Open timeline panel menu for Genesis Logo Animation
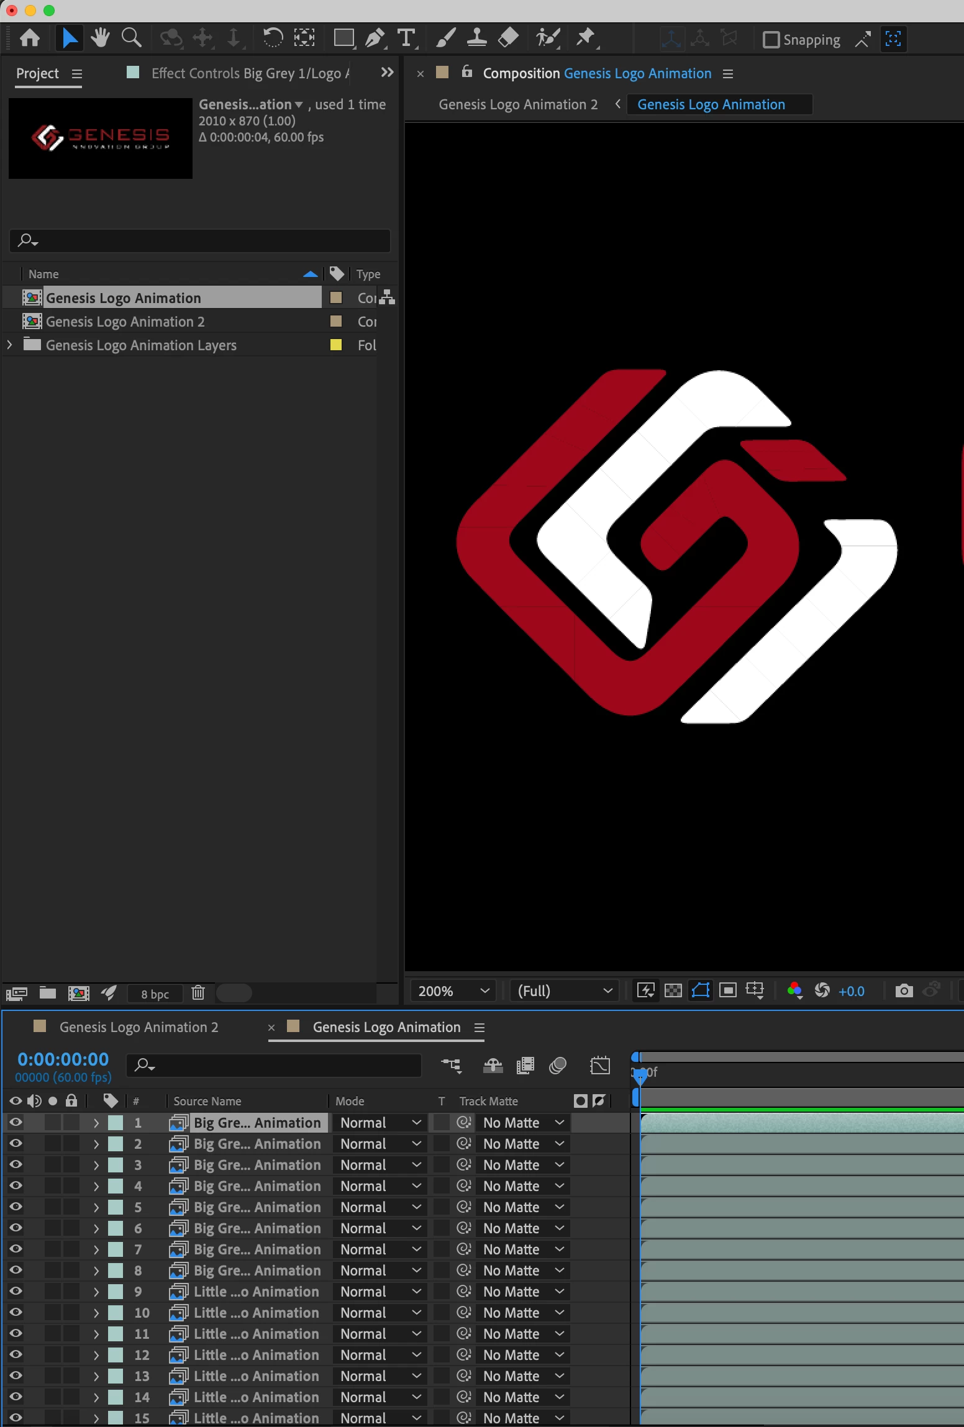The width and height of the screenshot is (964, 1427). click(479, 1028)
